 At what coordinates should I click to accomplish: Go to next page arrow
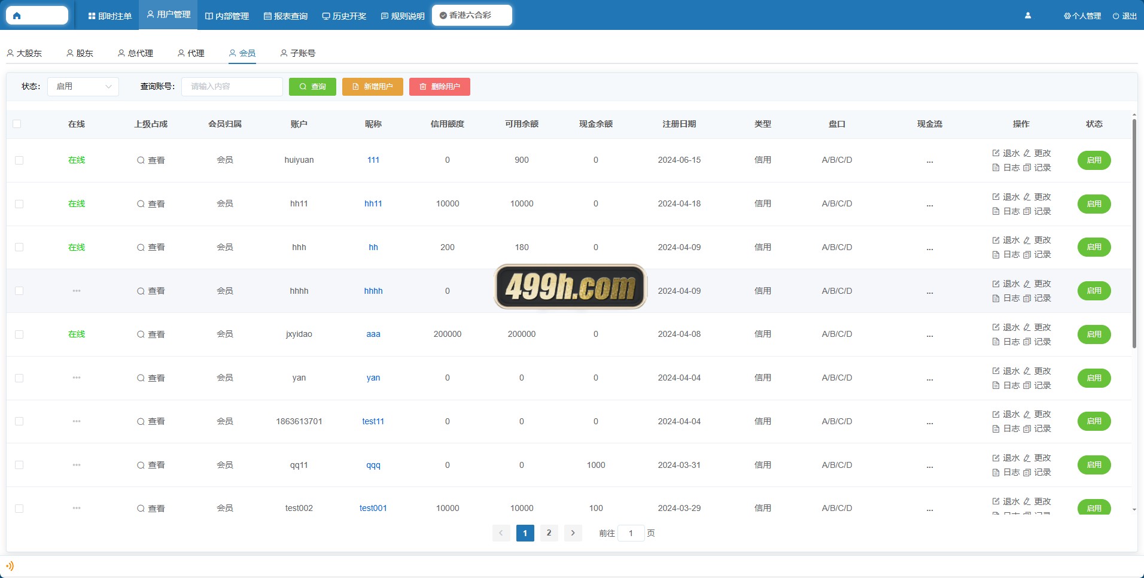(x=573, y=533)
